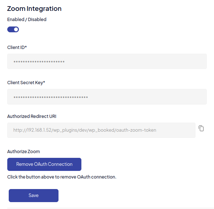
Task: Focus the Client ID input field
Action: tap(107, 61)
